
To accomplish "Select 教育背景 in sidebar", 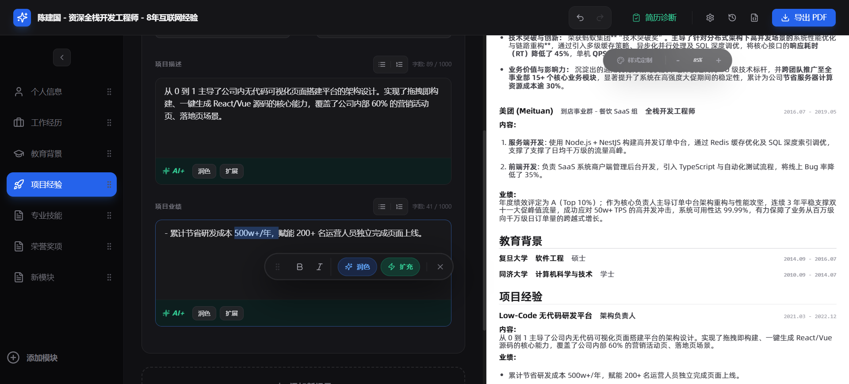I will coord(61,153).
